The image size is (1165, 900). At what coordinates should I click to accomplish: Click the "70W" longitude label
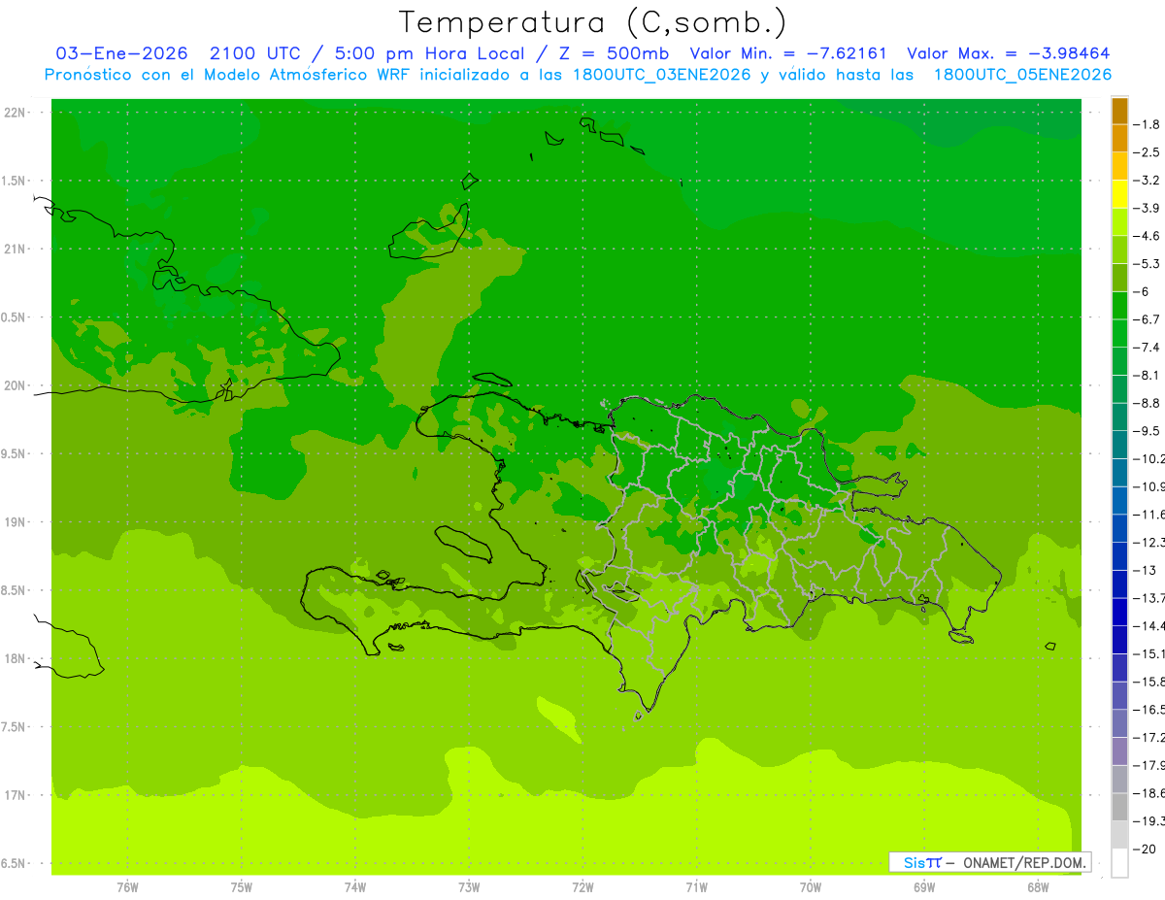coord(811,887)
